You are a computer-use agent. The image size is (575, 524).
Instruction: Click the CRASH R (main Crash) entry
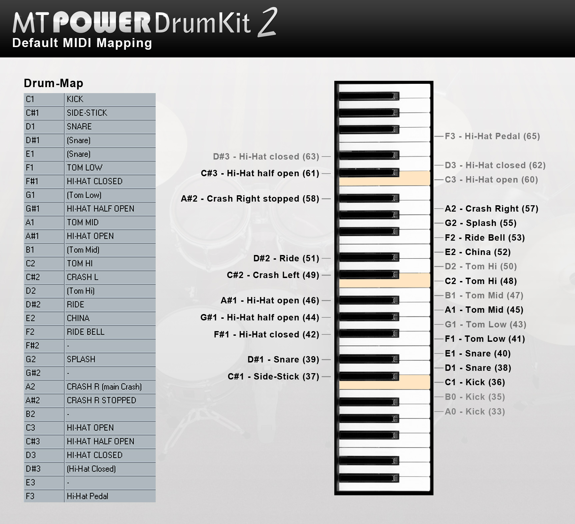pos(110,386)
